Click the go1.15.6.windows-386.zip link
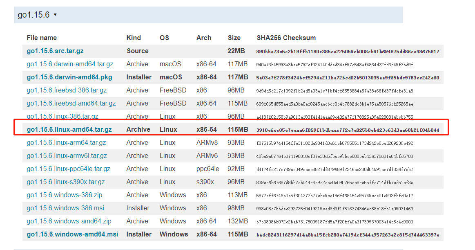This screenshot has width=475, height=250. tap(65, 195)
